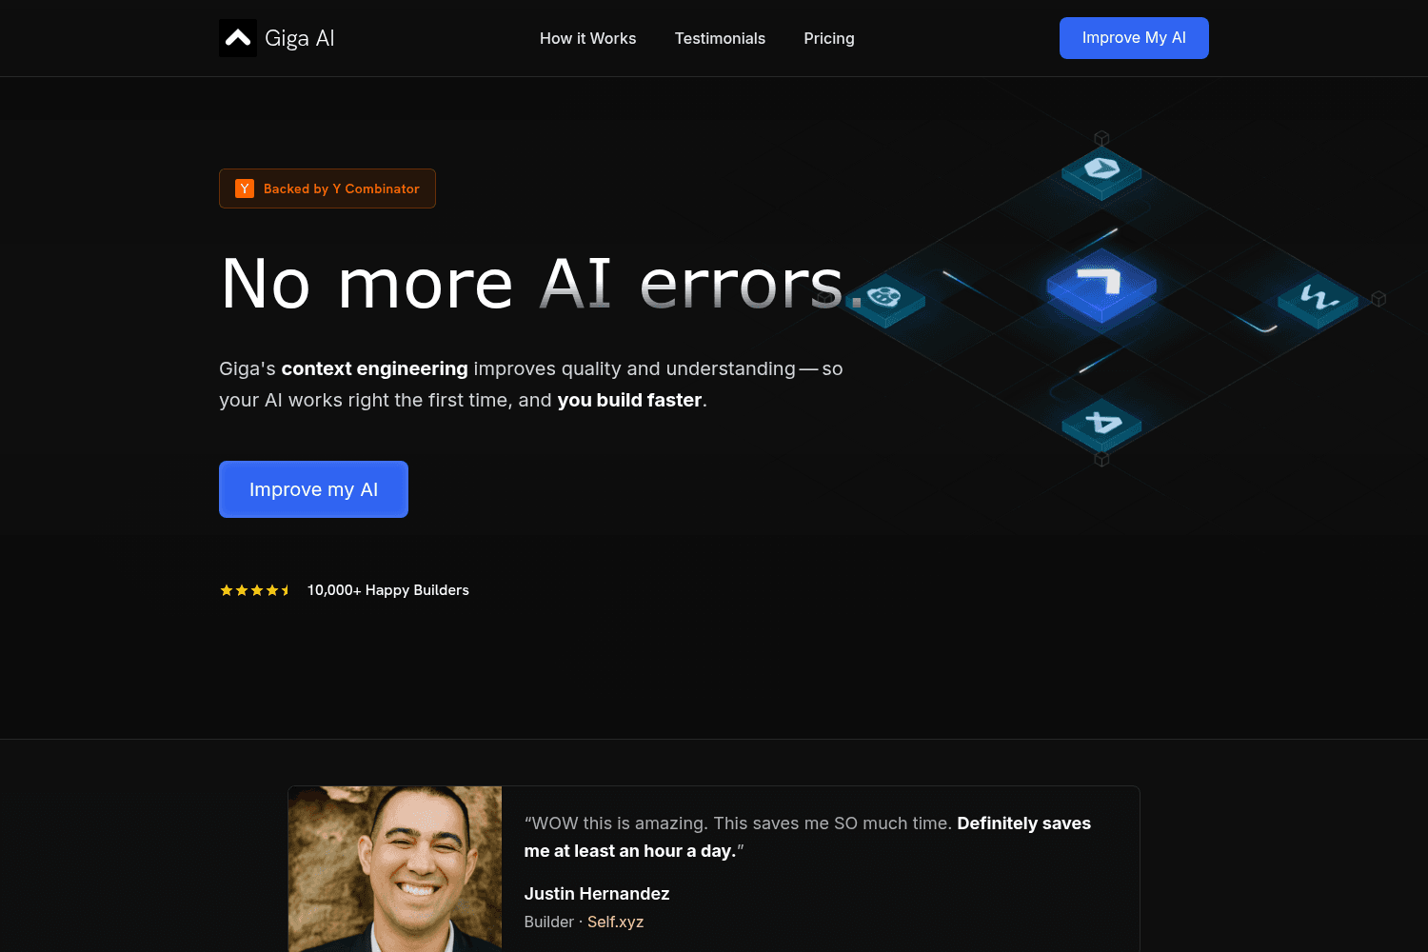This screenshot has height=952, width=1428.
Task: Click the central blue Giga tile graphic
Action: tap(1101, 285)
